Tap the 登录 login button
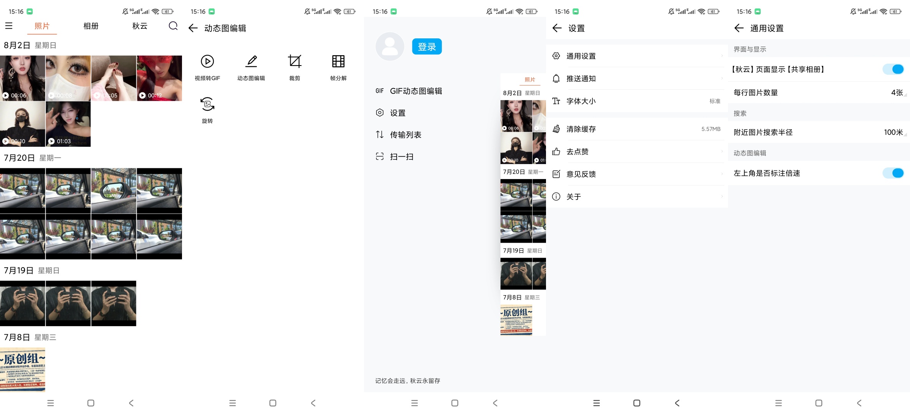This screenshot has width=910, height=414. tap(427, 46)
